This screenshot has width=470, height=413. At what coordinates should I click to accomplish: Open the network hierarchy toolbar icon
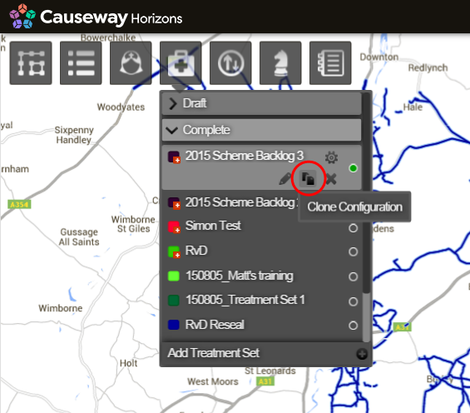31,63
